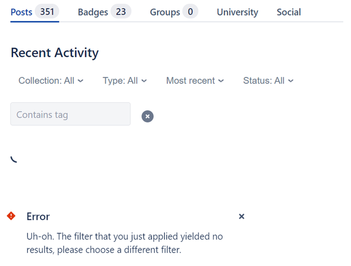Select the Groups tab
351x266 pixels.
point(174,12)
